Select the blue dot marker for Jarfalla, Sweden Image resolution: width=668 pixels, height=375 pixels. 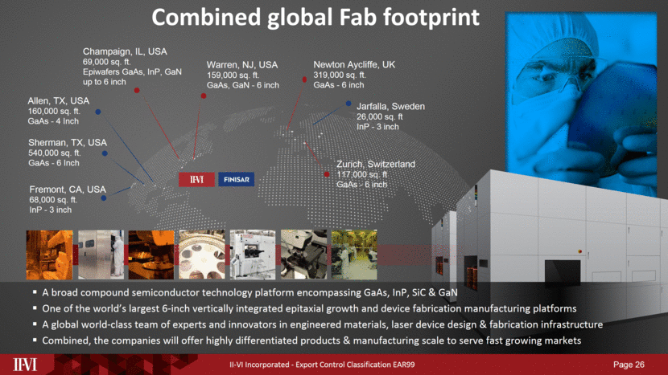(x=348, y=104)
